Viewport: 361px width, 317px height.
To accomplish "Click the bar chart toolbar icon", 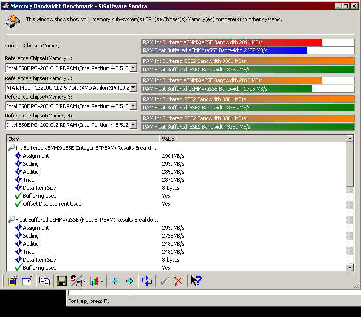I will click(x=95, y=281).
